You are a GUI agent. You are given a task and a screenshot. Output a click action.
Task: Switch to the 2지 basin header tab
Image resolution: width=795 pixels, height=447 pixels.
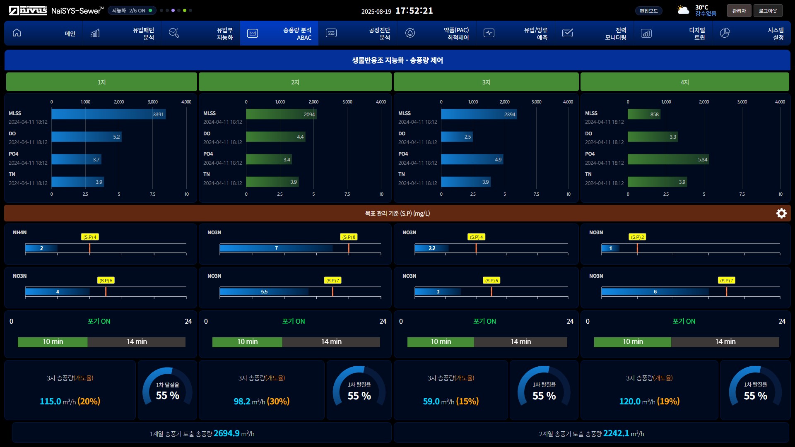(x=295, y=82)
